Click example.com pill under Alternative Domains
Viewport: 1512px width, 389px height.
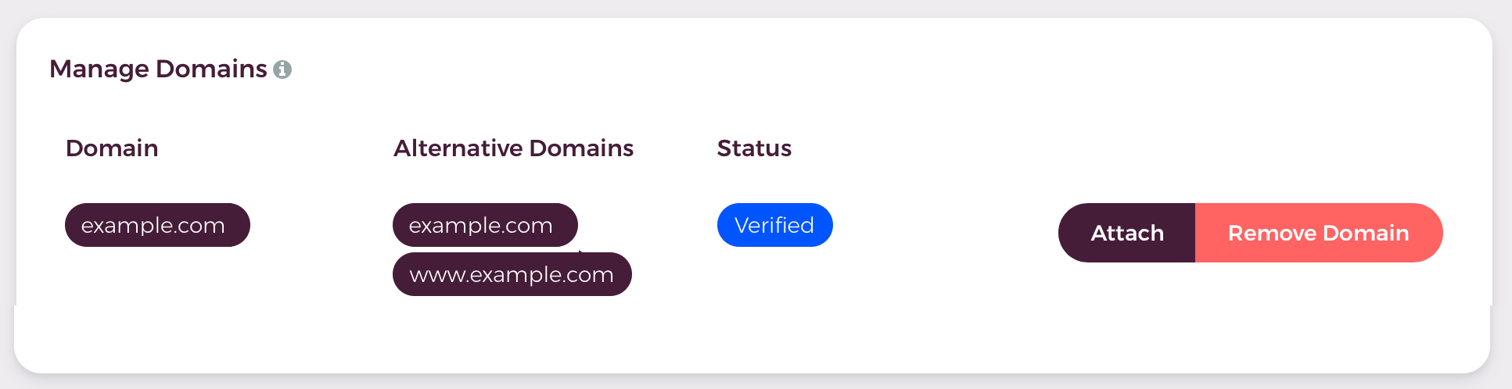coord(485,225)
